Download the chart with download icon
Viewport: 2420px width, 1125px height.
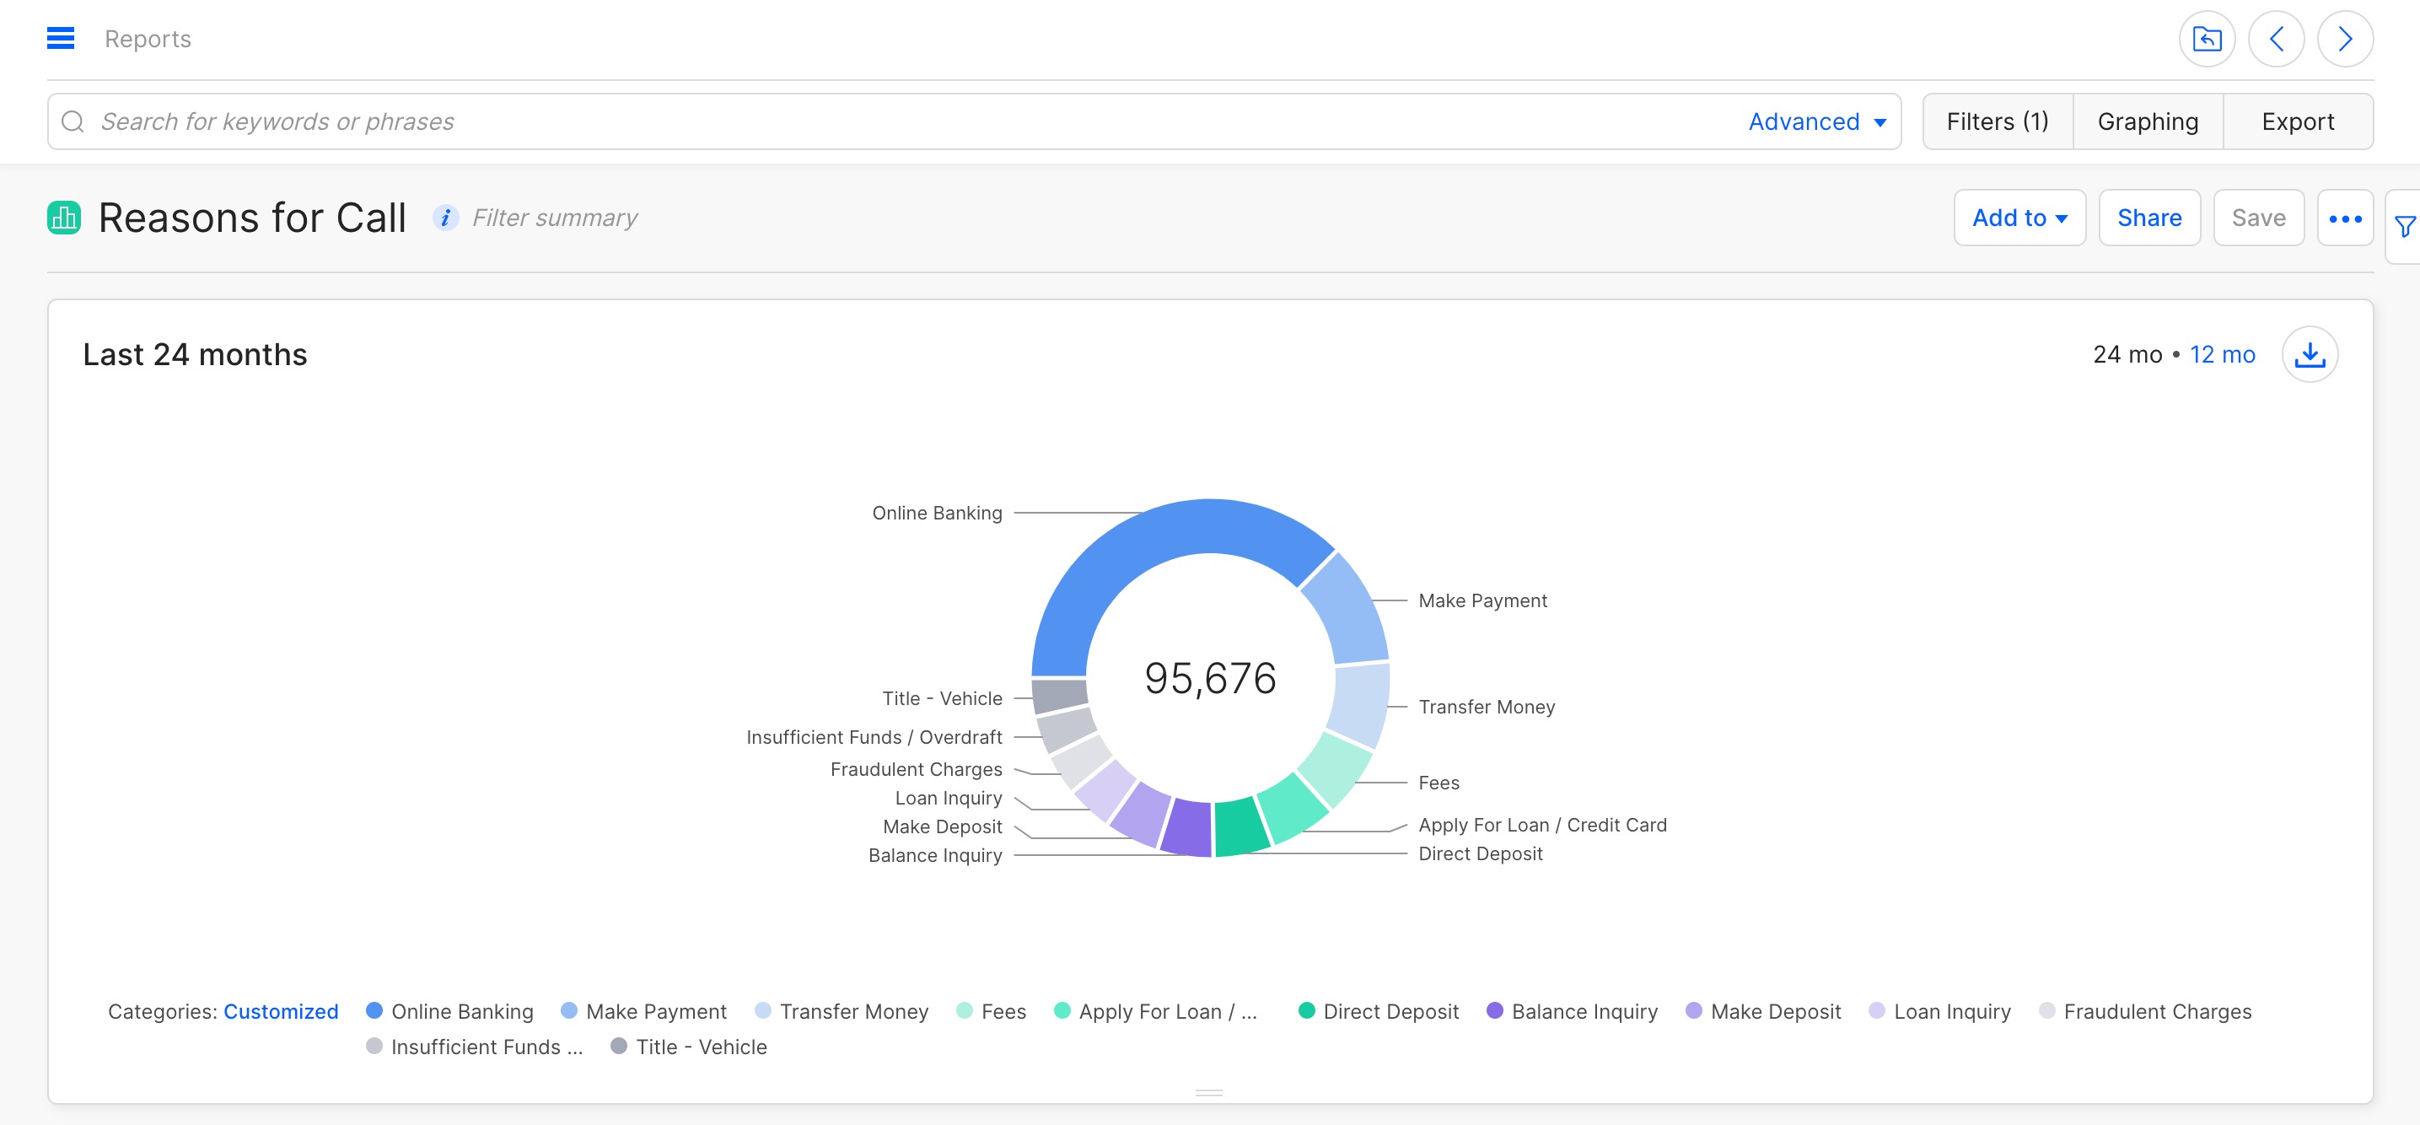2310,354
